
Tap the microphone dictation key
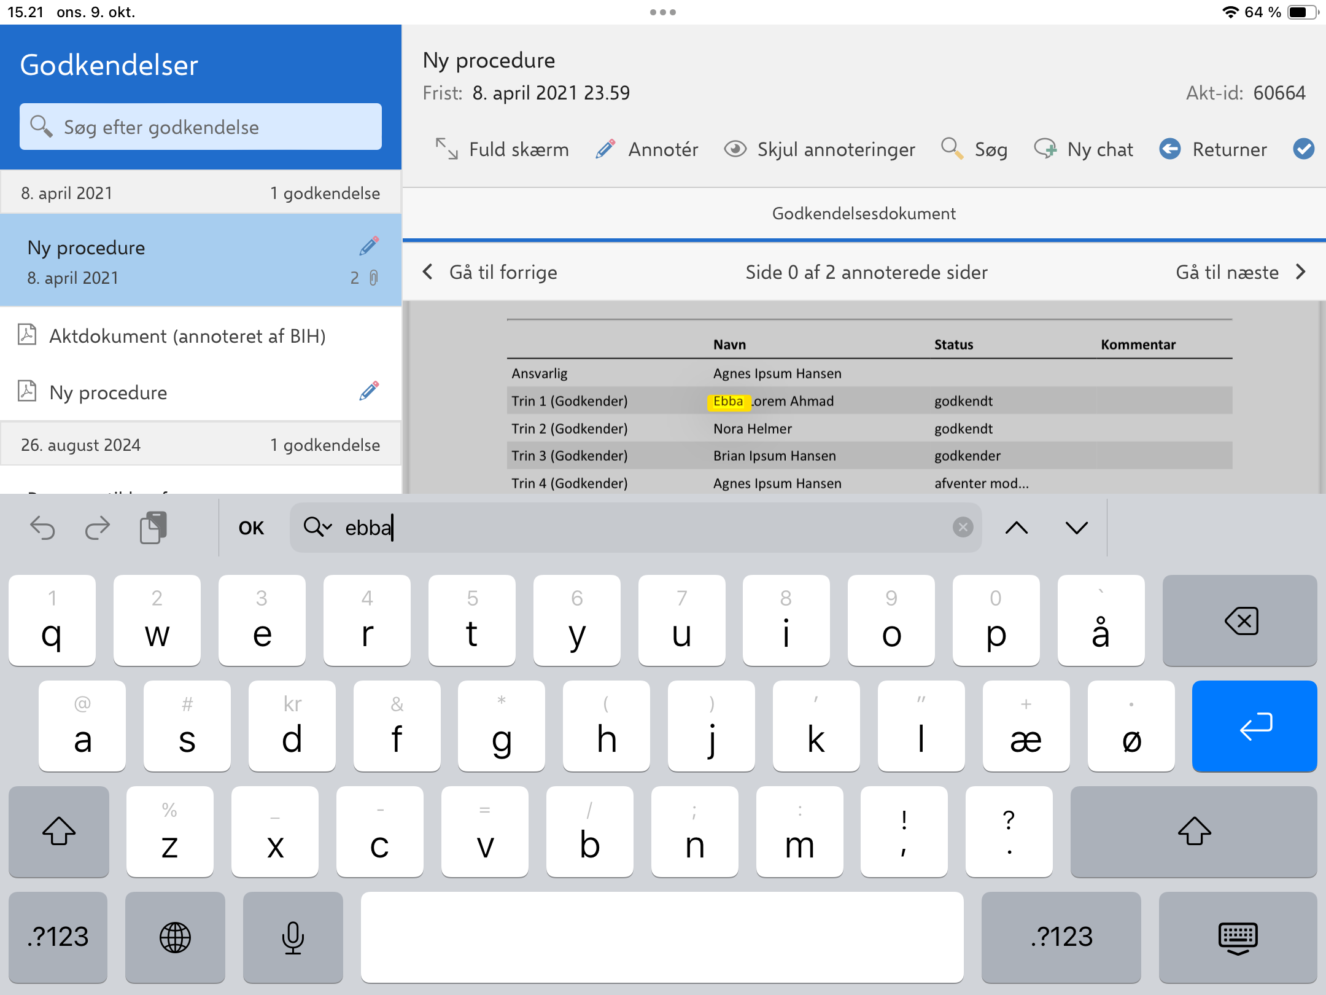tap(293, 937)
